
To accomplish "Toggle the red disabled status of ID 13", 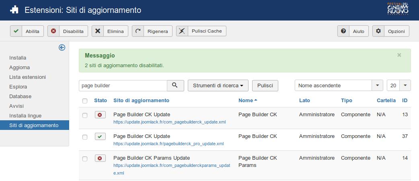I will [x=100, y=115].
